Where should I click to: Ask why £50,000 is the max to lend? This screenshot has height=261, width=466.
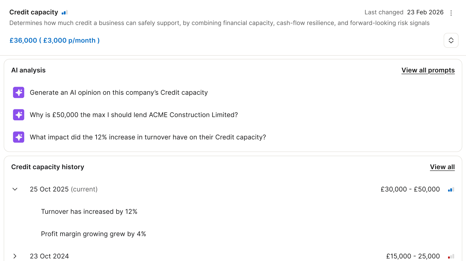pyautogui.click(x=134, y=115)
